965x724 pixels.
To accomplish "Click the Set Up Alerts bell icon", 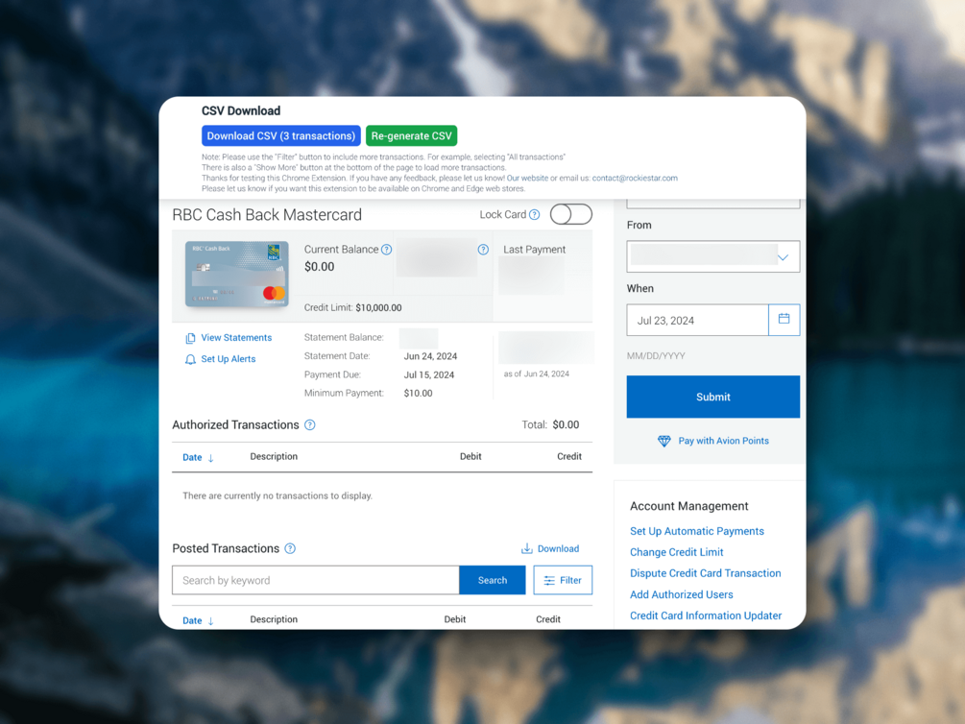I will (190, 359).
